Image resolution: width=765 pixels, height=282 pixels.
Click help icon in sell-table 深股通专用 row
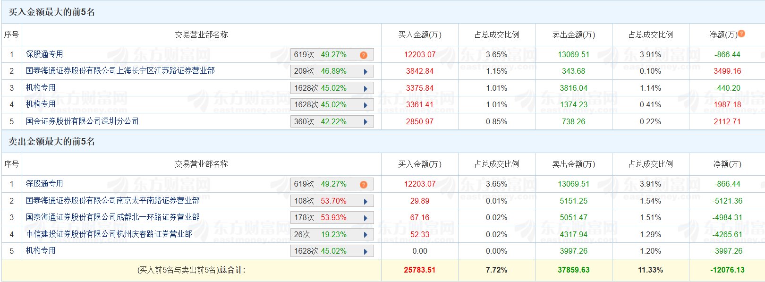click(x=363, y=185)
